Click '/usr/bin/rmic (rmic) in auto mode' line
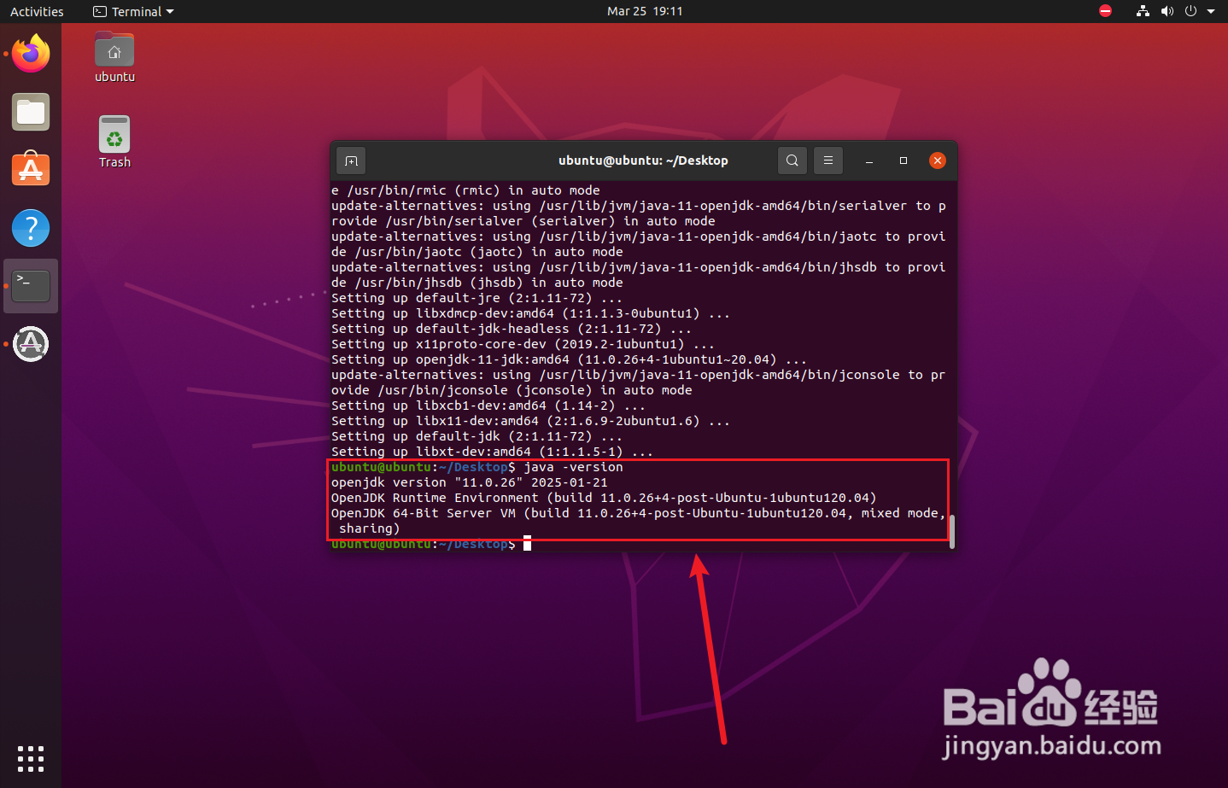Screen dimensions: 1228x788 tap(465, 190)
